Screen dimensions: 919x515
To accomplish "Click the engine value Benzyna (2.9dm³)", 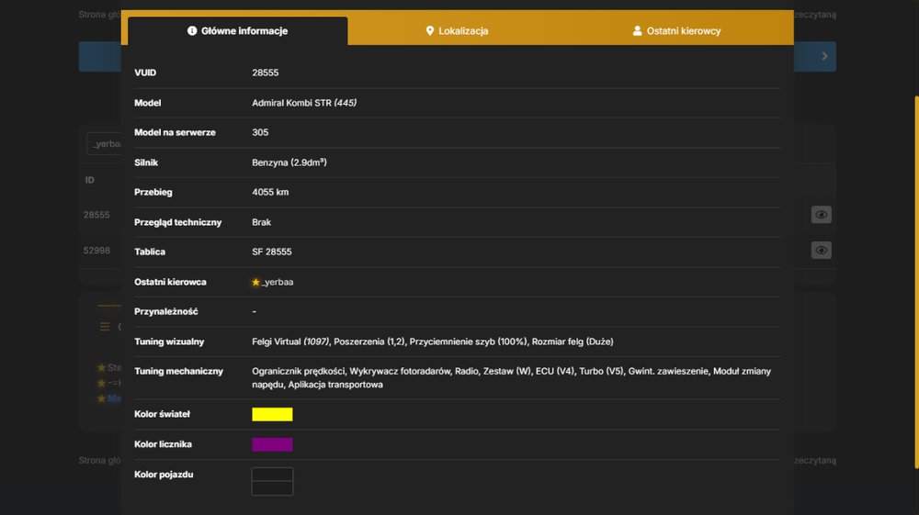I will click(289, 162).
